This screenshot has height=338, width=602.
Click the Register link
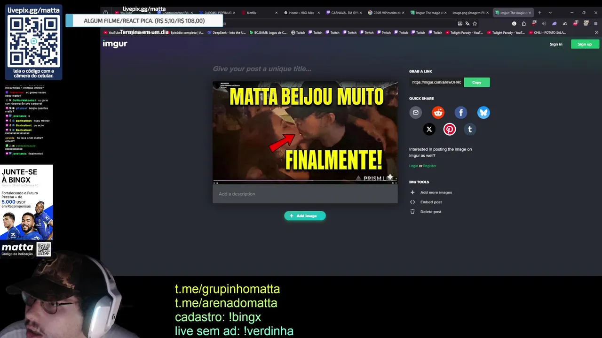(430, 166)
